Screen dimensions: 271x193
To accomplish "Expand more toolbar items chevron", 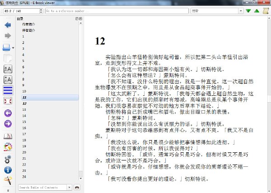I will (x=8, y=190).
